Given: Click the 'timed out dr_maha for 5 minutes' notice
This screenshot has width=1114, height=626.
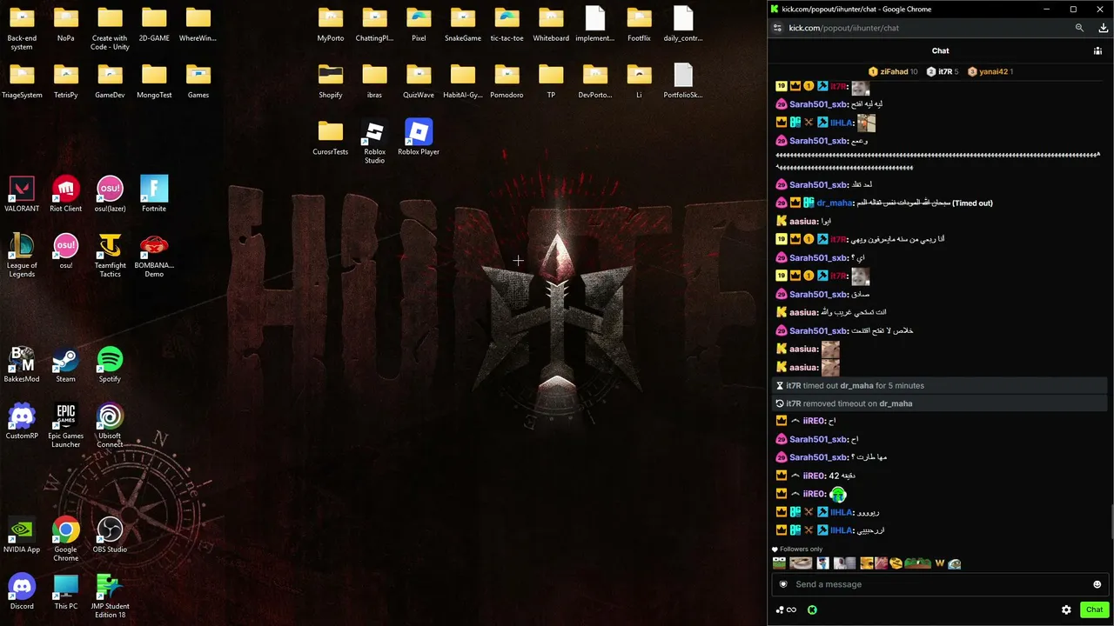Looking at the screenshot, I should [940, 385].
